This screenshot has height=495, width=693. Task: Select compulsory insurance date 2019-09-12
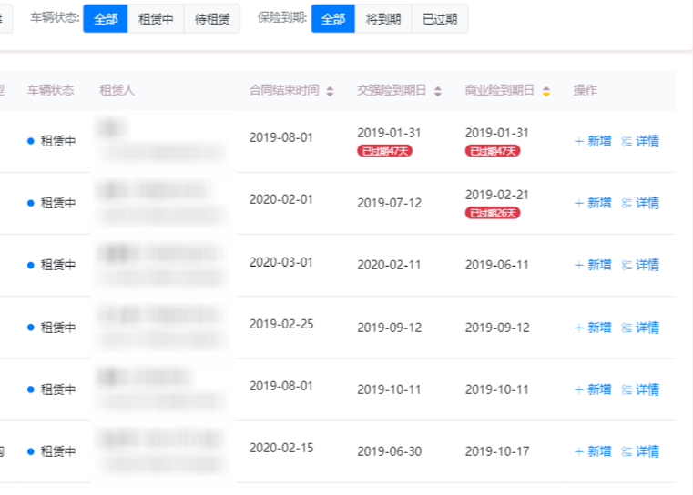[x=390, y=328]
